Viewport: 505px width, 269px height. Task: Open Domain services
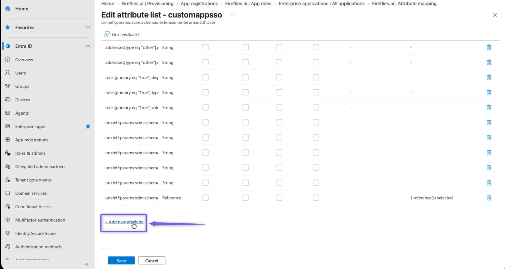point(31,193)
